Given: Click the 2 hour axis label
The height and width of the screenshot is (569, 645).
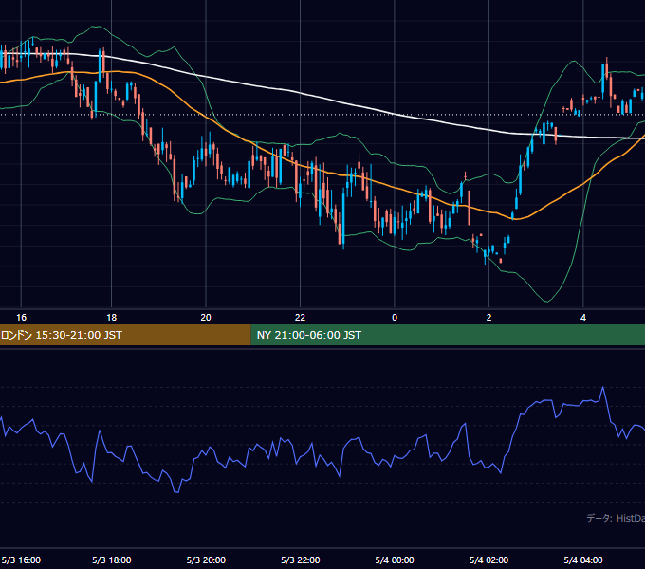Looking at the screenshot, I should (x=488, y=318).
